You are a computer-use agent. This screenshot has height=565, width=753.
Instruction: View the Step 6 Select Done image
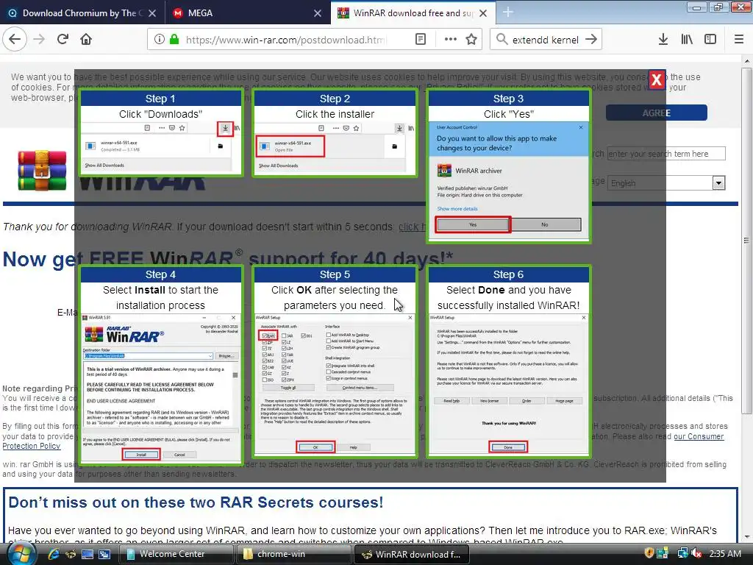(x=509, y=361)
